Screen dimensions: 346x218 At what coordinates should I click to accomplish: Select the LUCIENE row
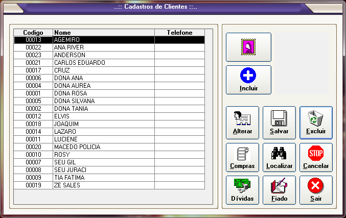(109, 139)
